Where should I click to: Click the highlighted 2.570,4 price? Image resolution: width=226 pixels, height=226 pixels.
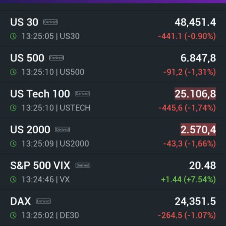tap(198, 130)
